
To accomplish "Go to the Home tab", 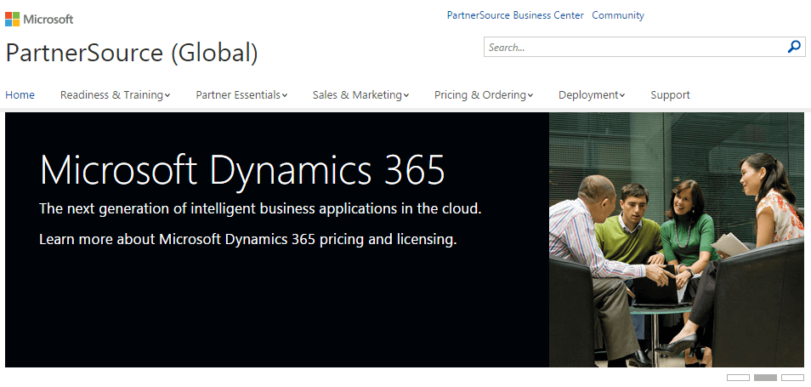I will coord(20,95).
